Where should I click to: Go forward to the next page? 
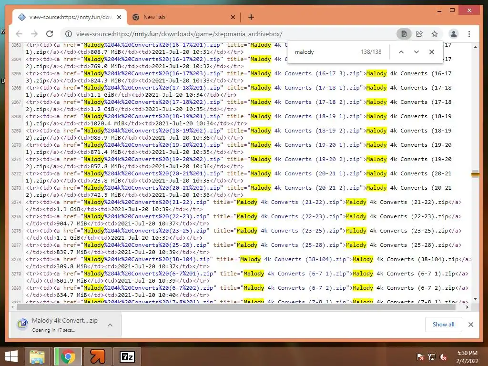click(34, 34)
